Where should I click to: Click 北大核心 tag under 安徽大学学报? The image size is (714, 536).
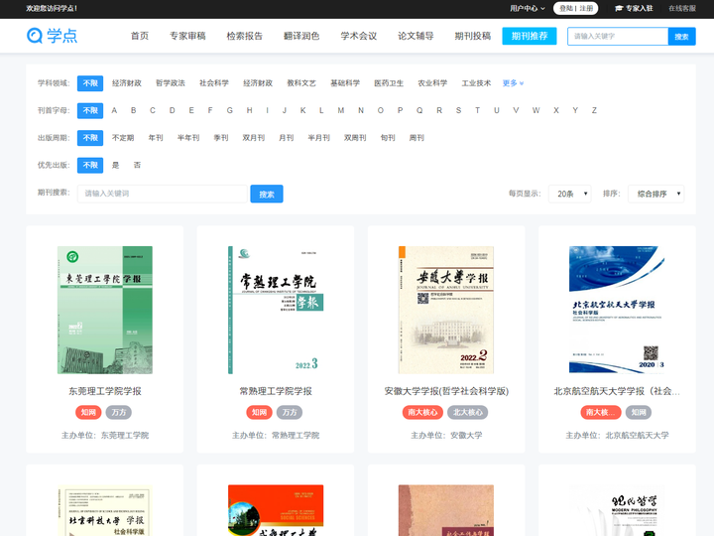click(x=468, y=413)
